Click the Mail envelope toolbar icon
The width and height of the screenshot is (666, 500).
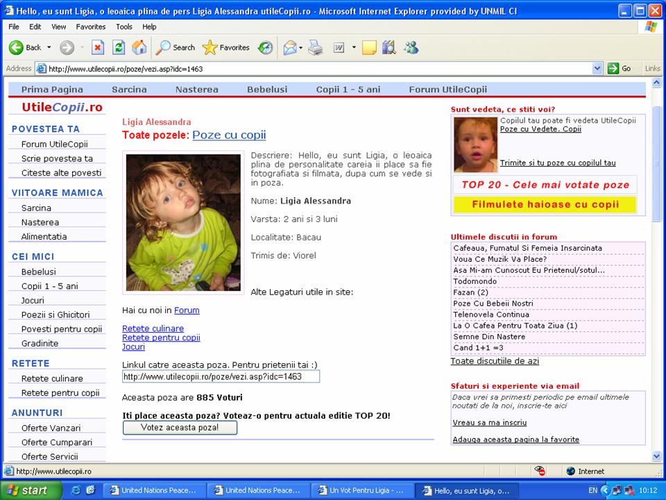(289, 47)
